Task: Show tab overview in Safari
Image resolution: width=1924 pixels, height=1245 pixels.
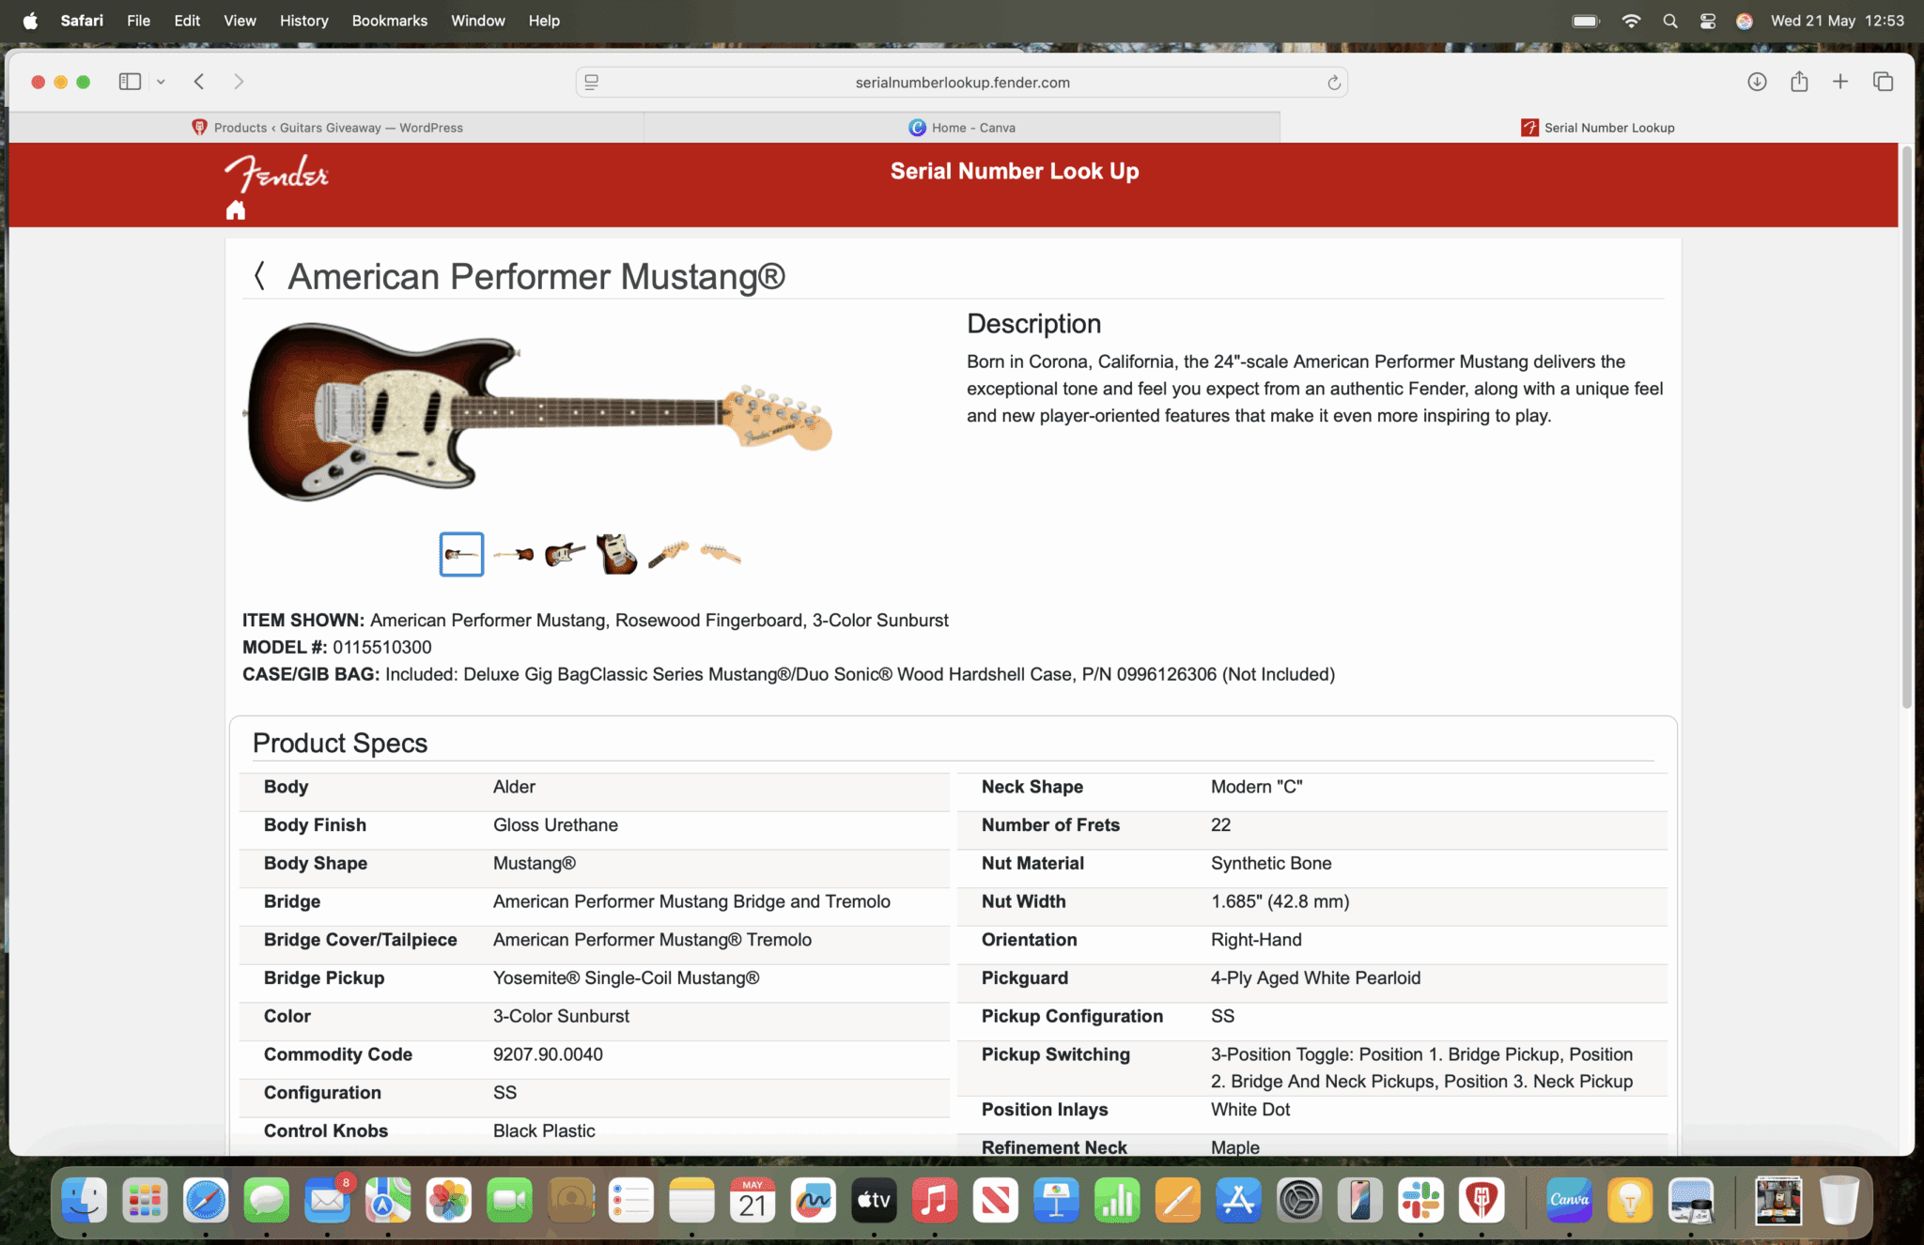Action: pos(1883,82)
